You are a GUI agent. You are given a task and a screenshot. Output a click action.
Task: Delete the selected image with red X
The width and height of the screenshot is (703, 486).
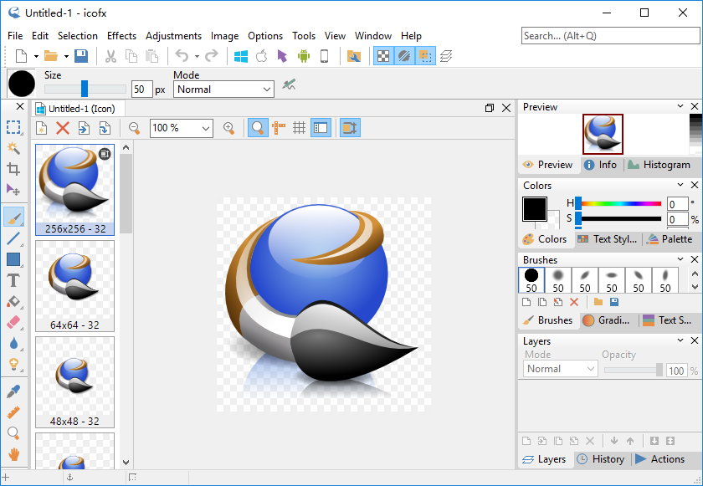click(63, 128)
